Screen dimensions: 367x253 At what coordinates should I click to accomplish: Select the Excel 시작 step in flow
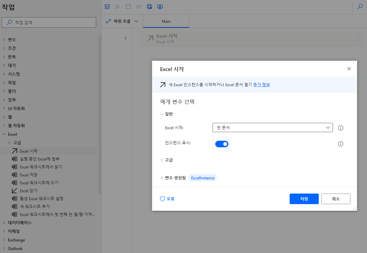(x=252, y=38)
